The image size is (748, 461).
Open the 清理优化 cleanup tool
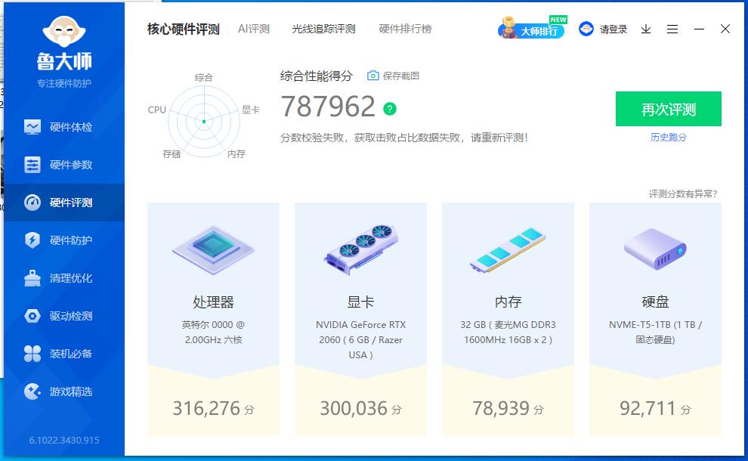click(66, 277)
